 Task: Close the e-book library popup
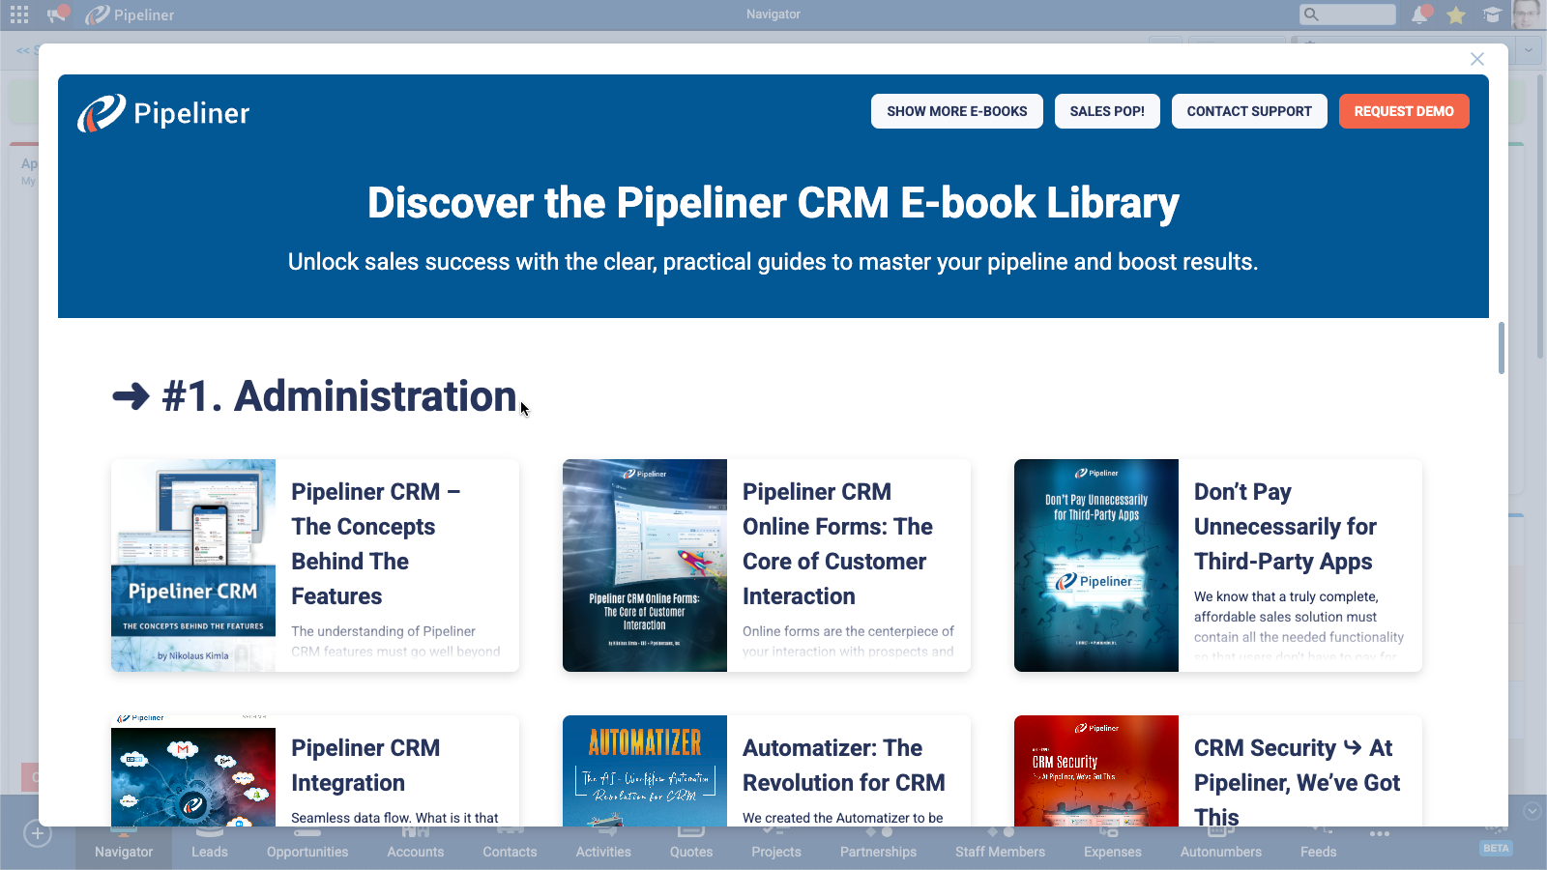pos(1476,59)
